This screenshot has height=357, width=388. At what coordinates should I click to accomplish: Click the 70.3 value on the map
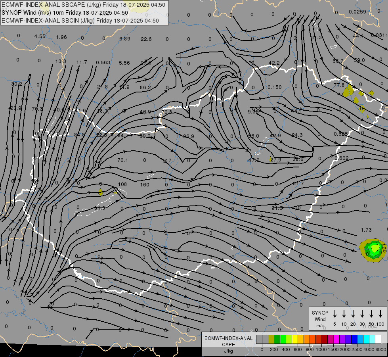tap(37, 109)
